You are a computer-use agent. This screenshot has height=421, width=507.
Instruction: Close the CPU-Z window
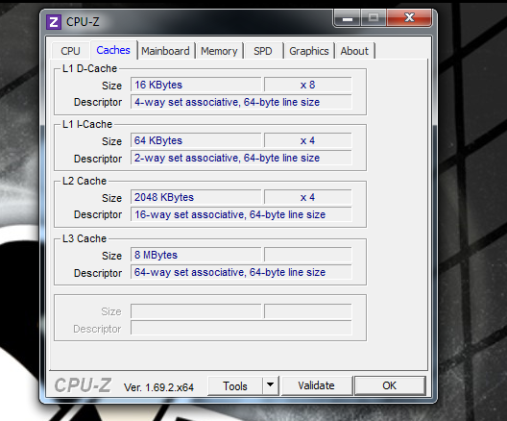[410, 18]
